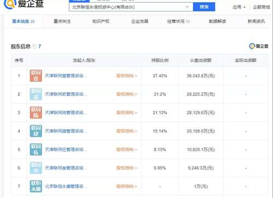273x198 pixels.
Task: Select the 6.95% shareholding cell
Action: (160, 168)
